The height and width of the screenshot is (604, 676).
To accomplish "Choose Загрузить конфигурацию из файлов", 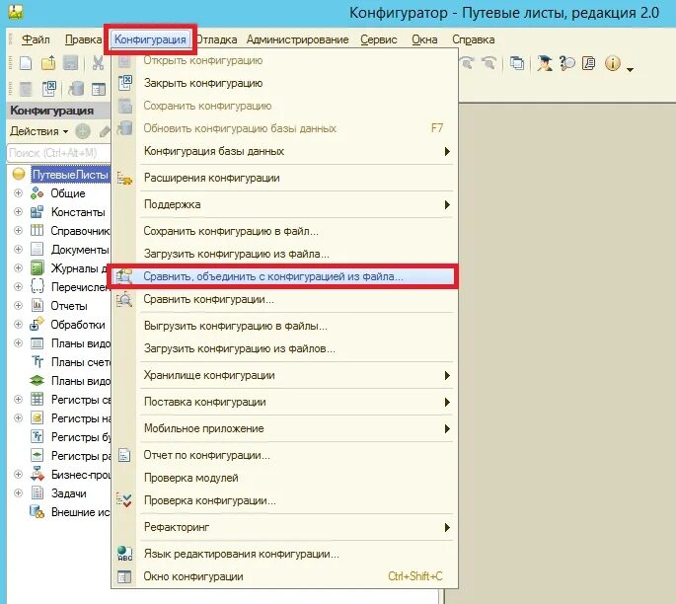I will click(282, 348).
